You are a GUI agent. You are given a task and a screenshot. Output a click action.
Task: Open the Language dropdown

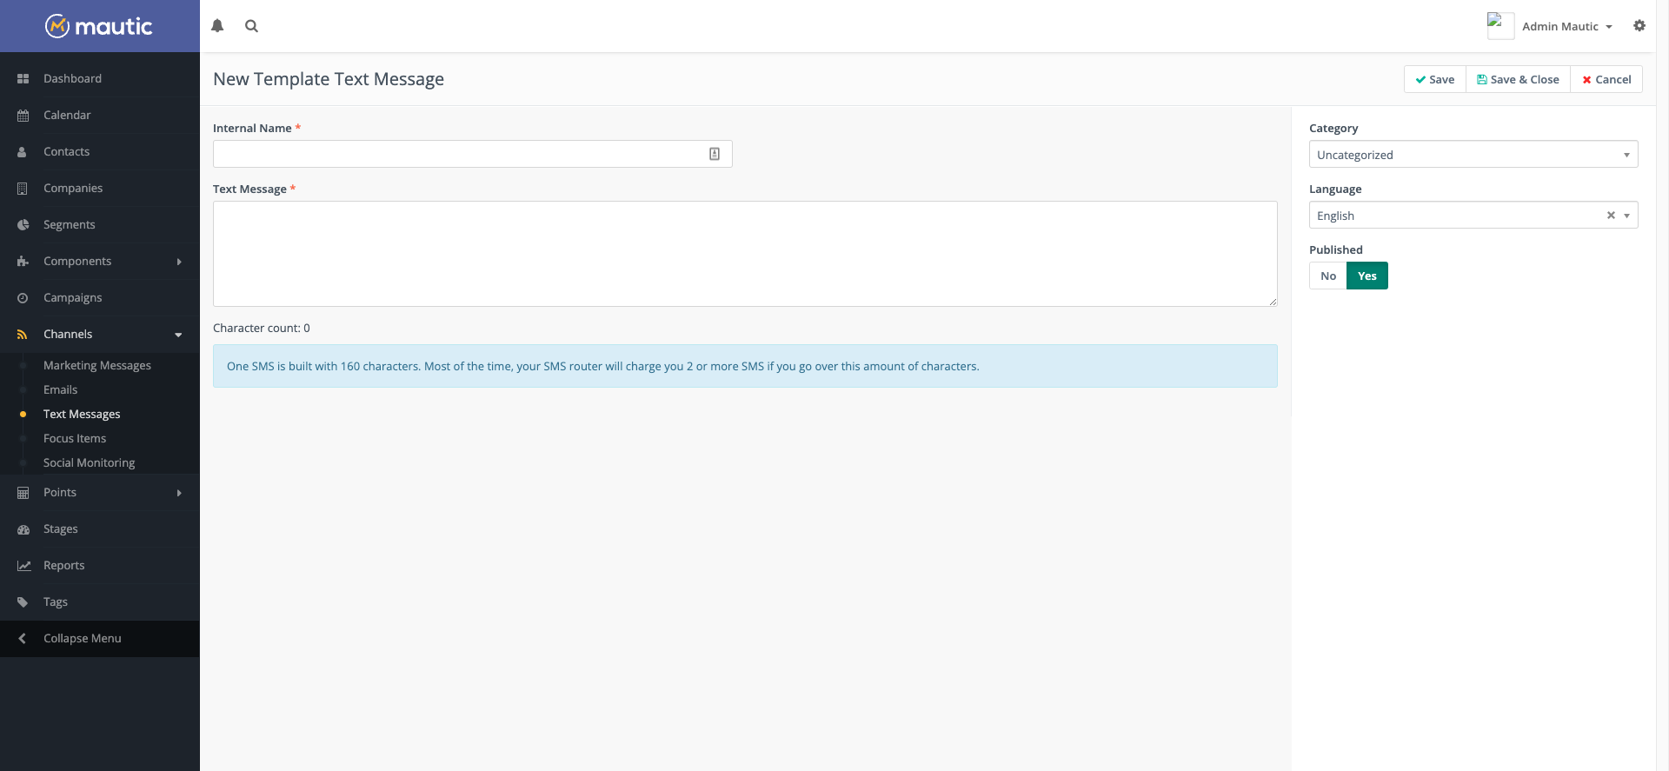[x=1460, y=216]
